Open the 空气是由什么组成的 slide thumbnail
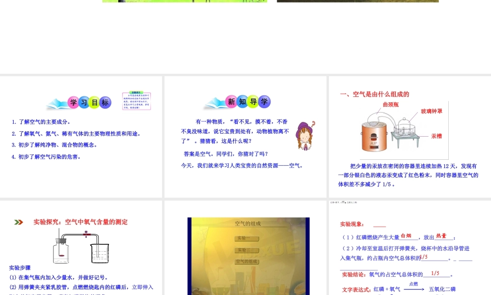This screenshot has height=295, width=491. [x=410, y=137]
